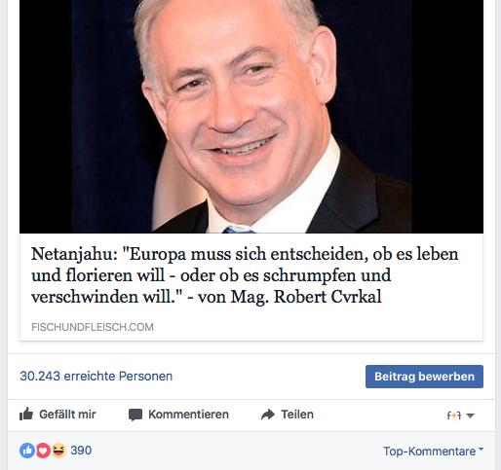Click the article preview photo
The image size is (501, 470).
point(251,117)
